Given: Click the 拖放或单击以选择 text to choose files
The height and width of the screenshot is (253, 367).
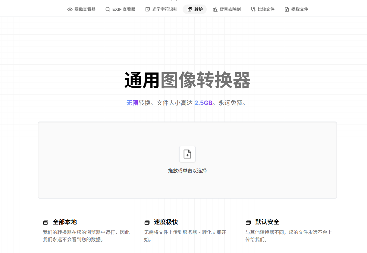Looking at the screenshot, I should click(187, 170).
